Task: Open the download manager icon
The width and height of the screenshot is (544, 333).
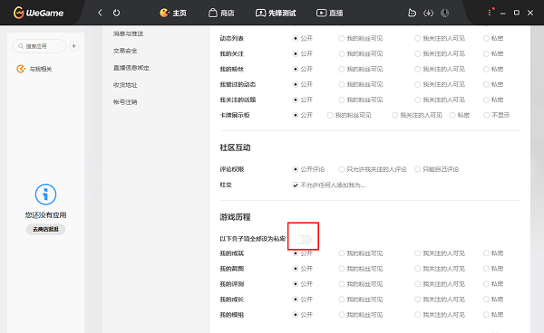Action: [429, 13]
